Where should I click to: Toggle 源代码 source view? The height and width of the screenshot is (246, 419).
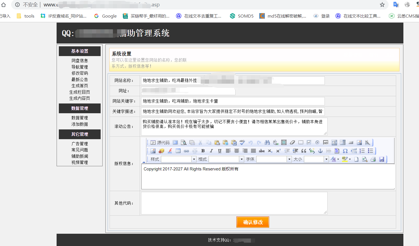tap(160, 143)
